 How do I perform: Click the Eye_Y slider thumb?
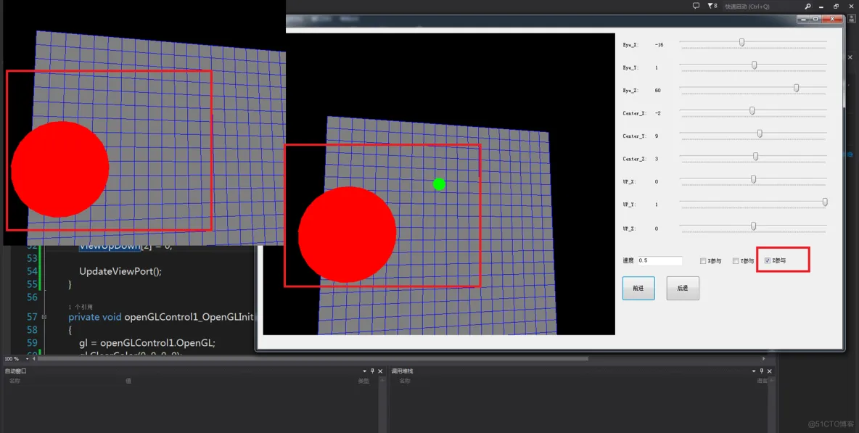pos(755,65)
